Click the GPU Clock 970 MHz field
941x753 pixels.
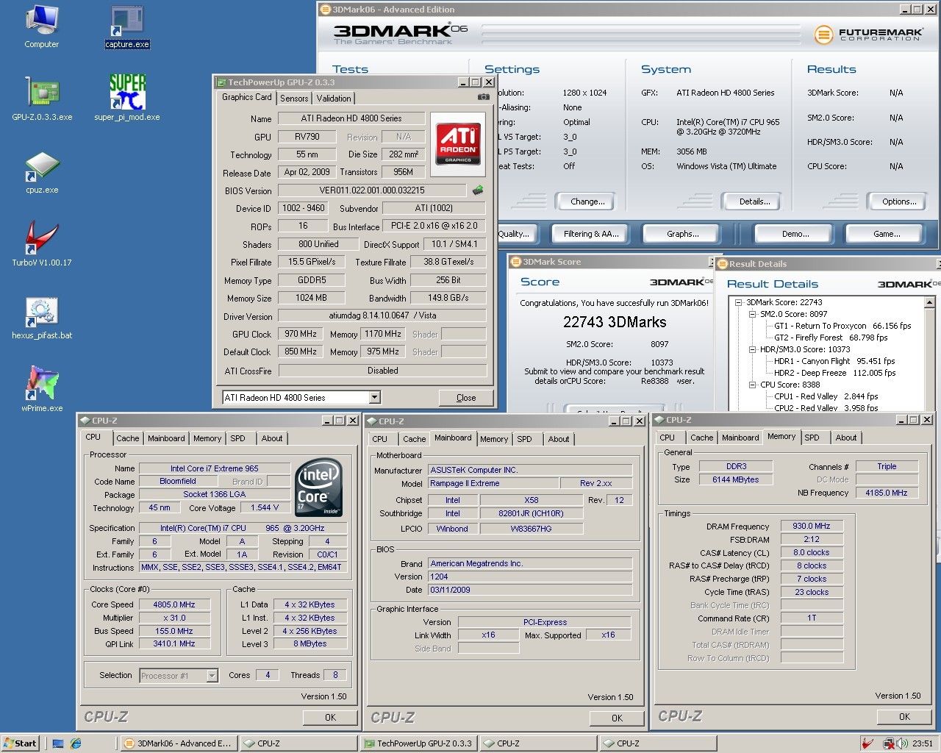tap(301, 334)
